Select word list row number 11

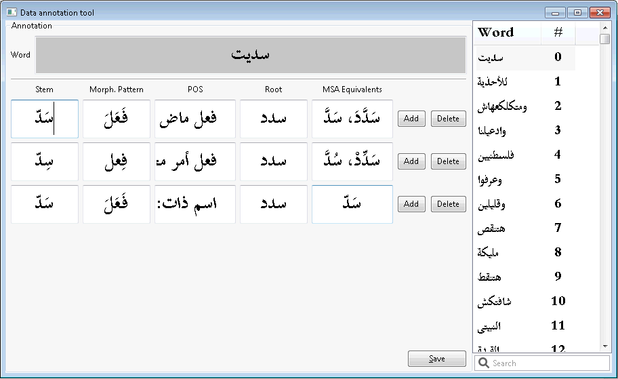pos(525,325)
